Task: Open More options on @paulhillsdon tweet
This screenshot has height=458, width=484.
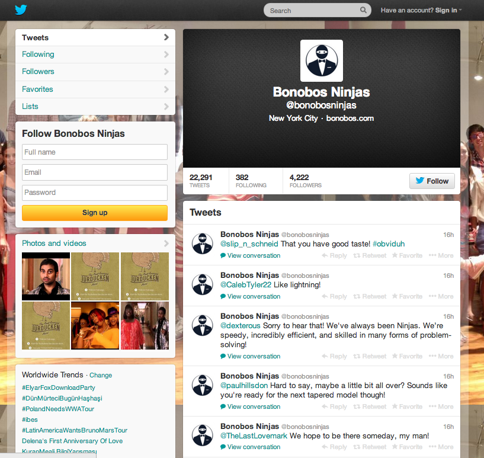Action: [x=441, y=406]
